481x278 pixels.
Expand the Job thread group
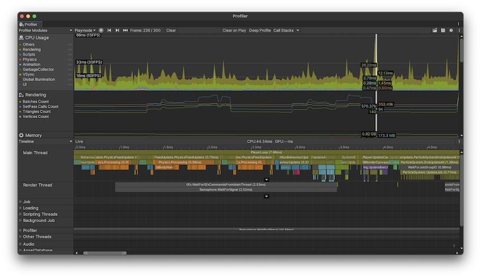(20, 202)
